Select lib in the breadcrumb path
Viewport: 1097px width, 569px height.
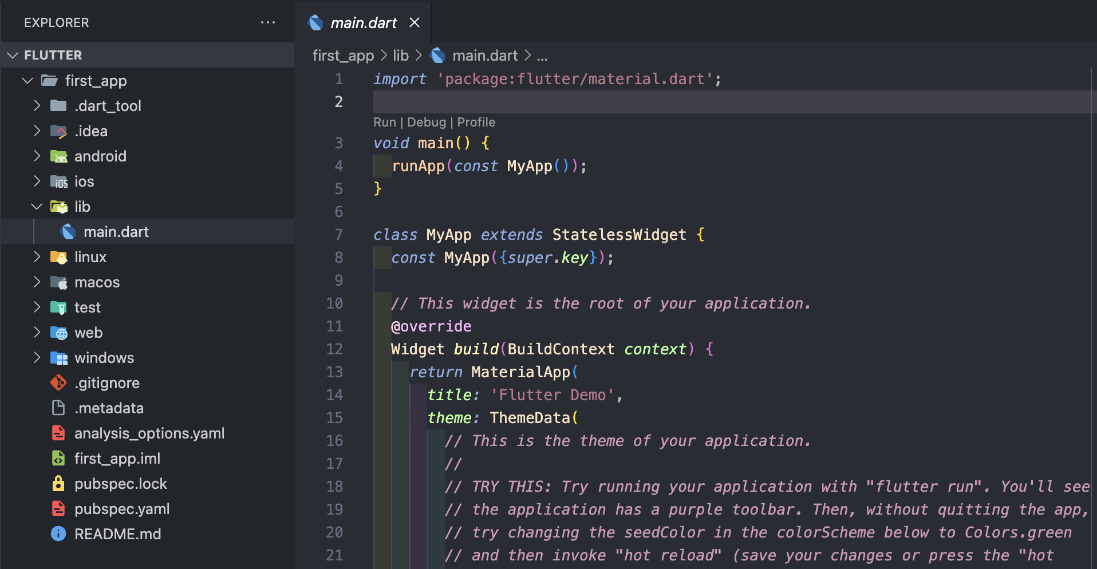pos(401,56)
